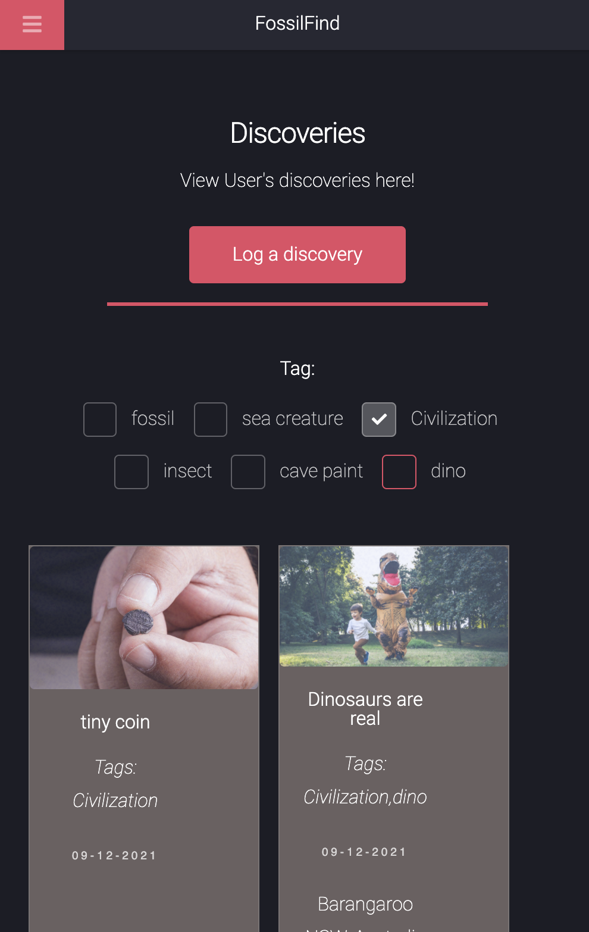Screen dimensions: 589x932
Task: Toggle the dino tag checkbox
Action: pos(399,472)
